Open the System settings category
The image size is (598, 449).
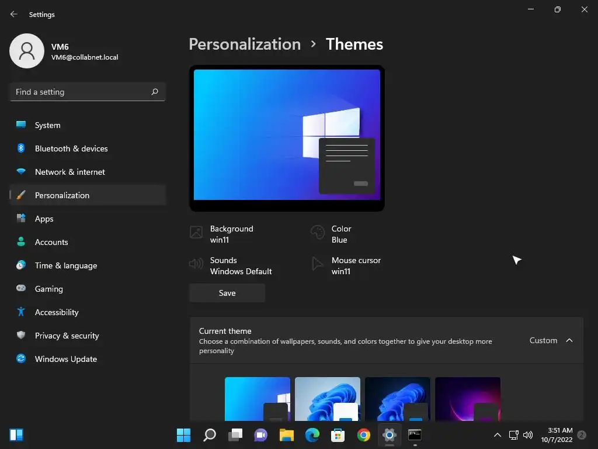88,125
